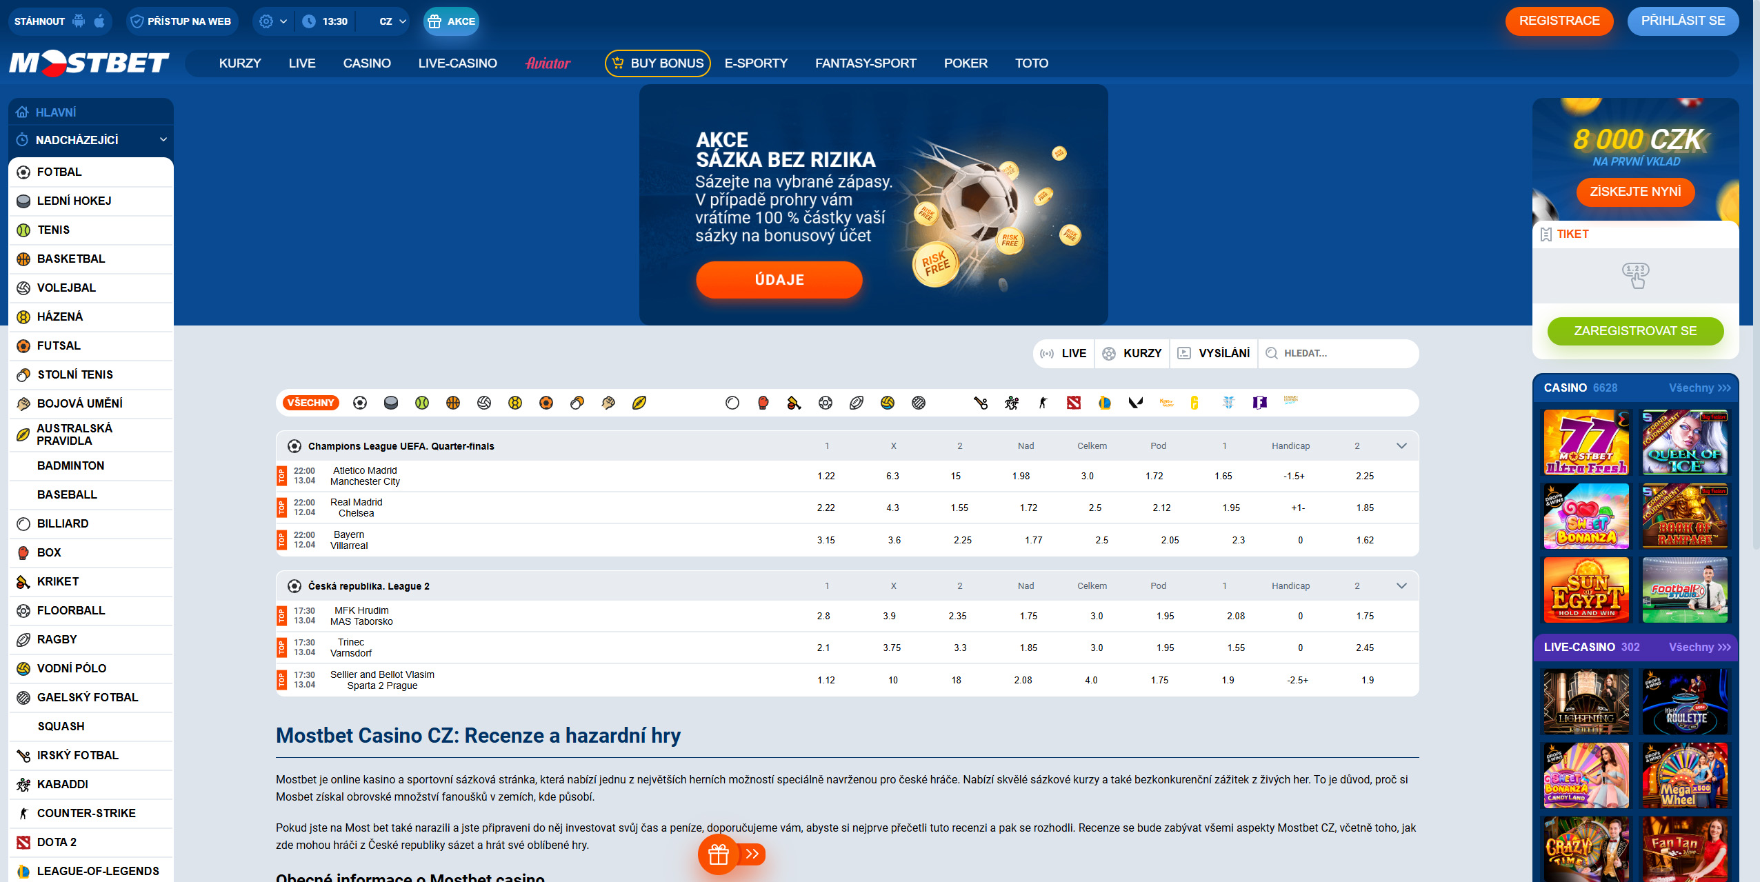The width and height of the screenshot is (1760, 882).
Task: Open LEDNÍ HOKEJ in the left sidebar
Action: tap(91, 201)
